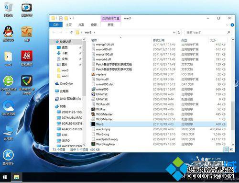The image size is (239, 183).
Task: Open the Share ribbon tab
Action: 81,25
